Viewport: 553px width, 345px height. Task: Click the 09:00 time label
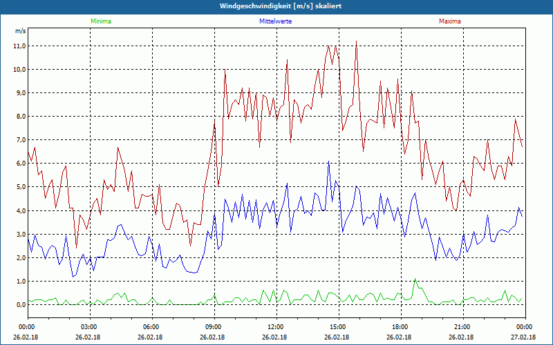click(213, 327)
